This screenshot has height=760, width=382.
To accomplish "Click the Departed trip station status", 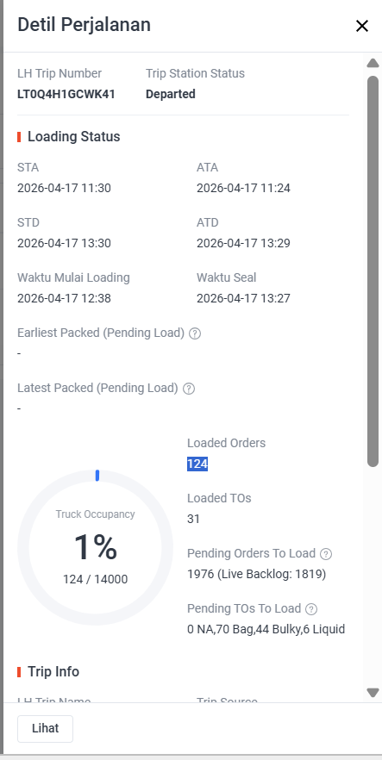I will click(171, 94).
